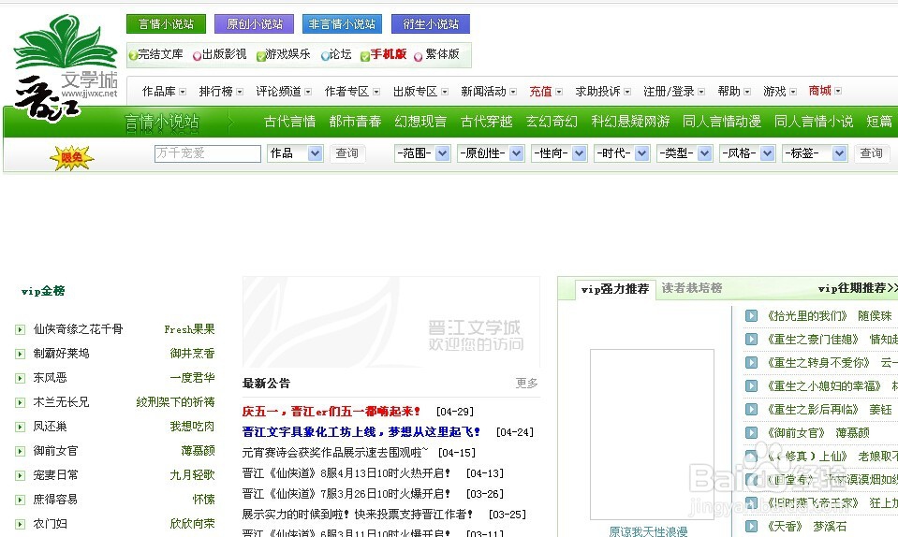Open the 庆五一 announcement link

pos(331,412)
